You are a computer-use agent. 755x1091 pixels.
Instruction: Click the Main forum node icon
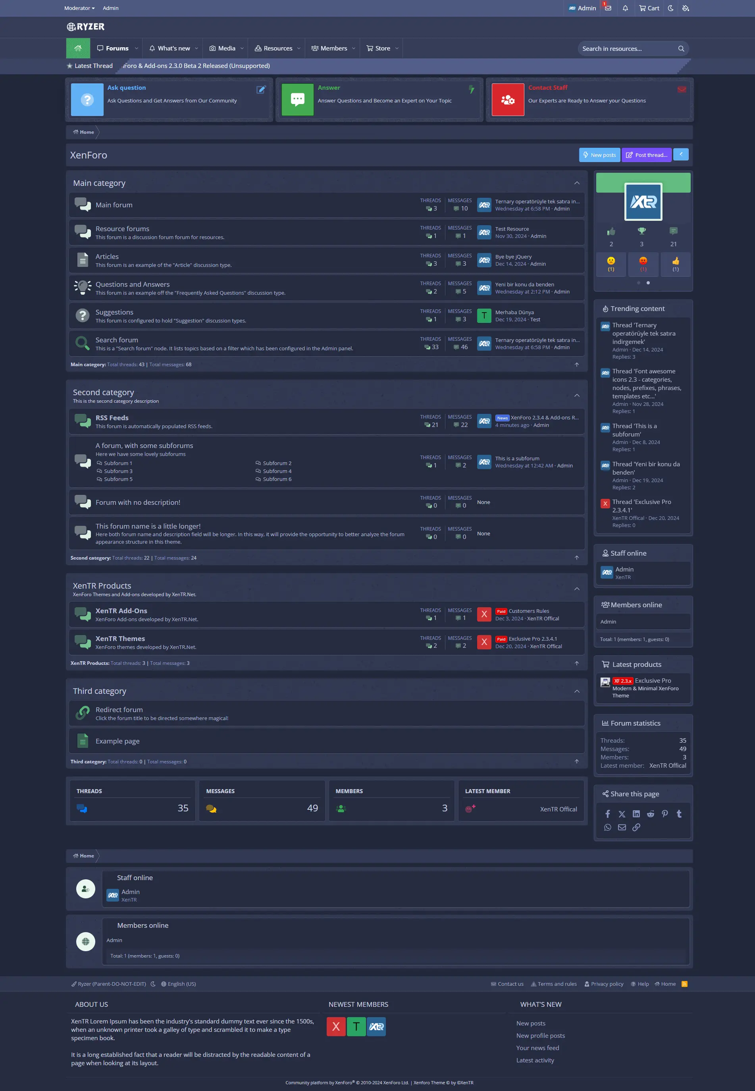82,205
